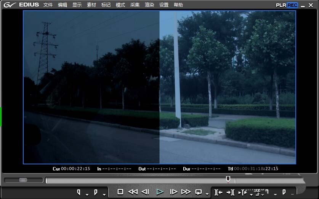Image resolution: width=319 pixels, height=199 pixels.
Task: Click the Rewind button
Action: [133, 192]
